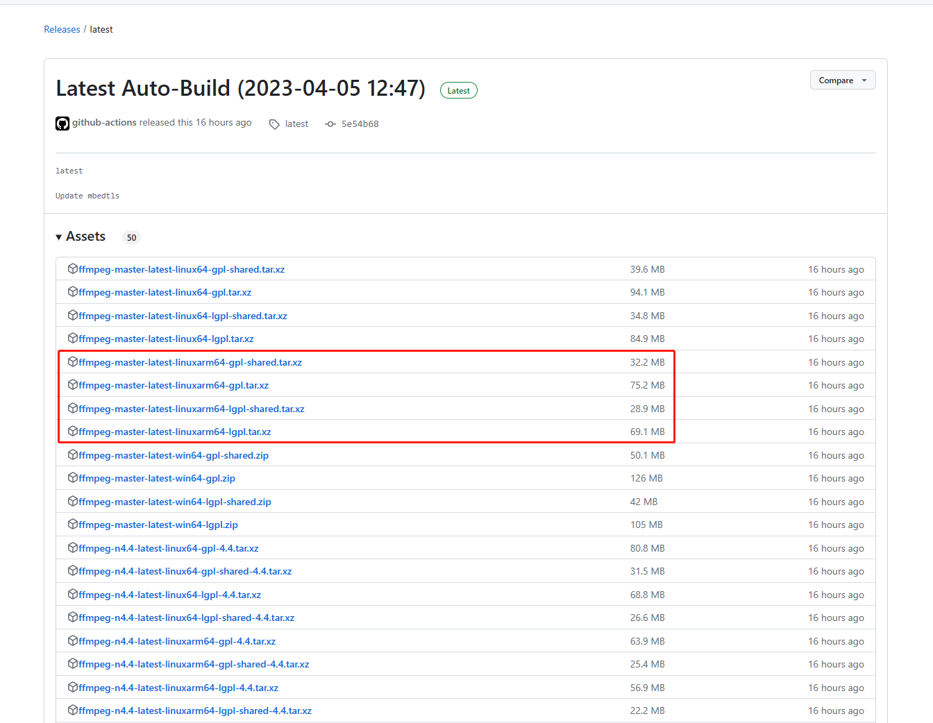Open commit 5e54b68 link
The height and width of the screenshot is (723, 933).
360,124
